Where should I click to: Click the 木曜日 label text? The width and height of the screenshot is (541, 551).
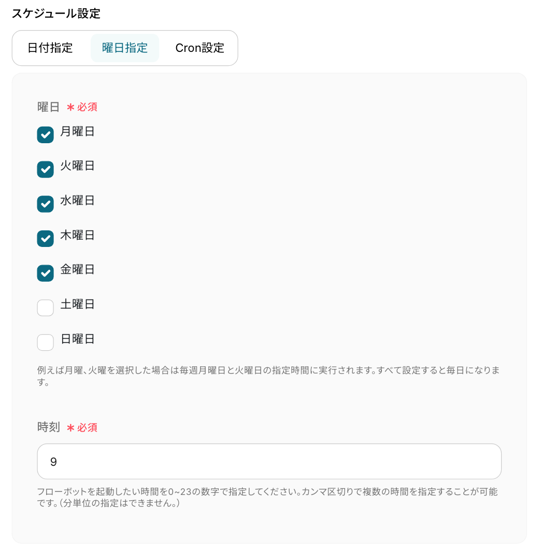tap(77, 235)
